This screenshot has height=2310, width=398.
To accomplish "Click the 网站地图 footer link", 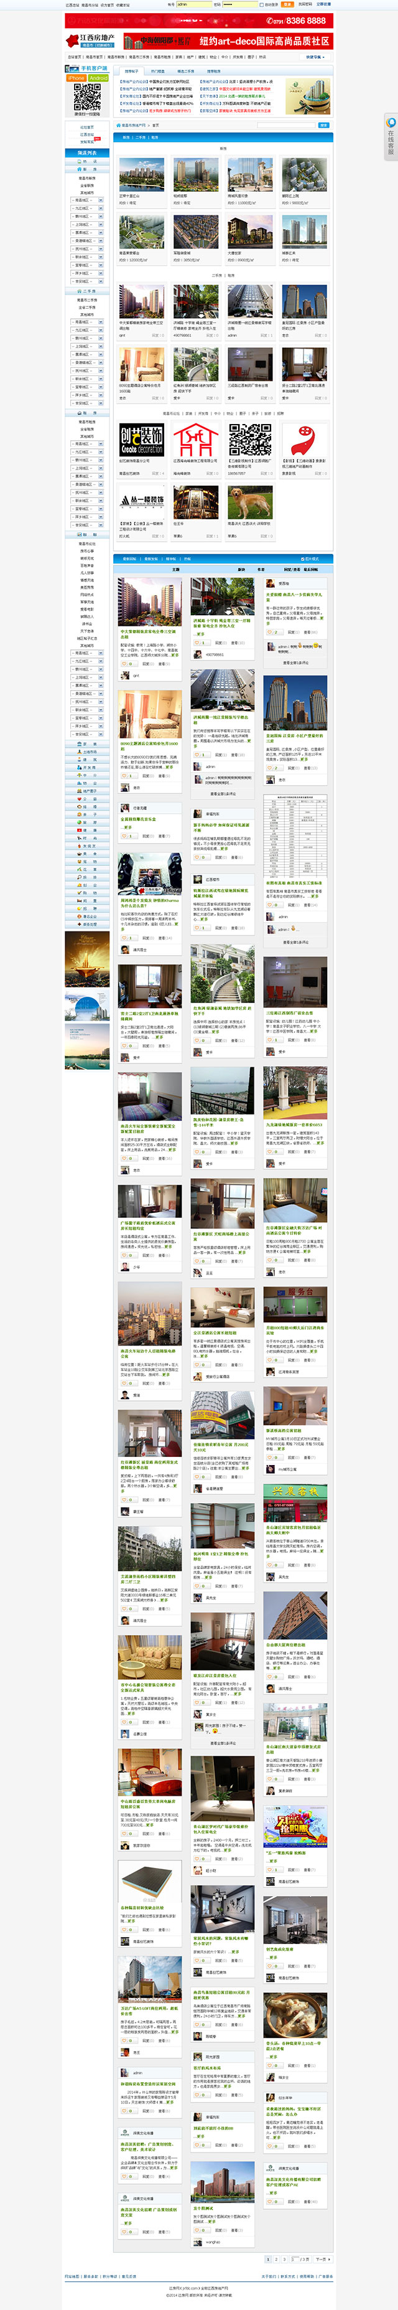I will [72, 2275].
